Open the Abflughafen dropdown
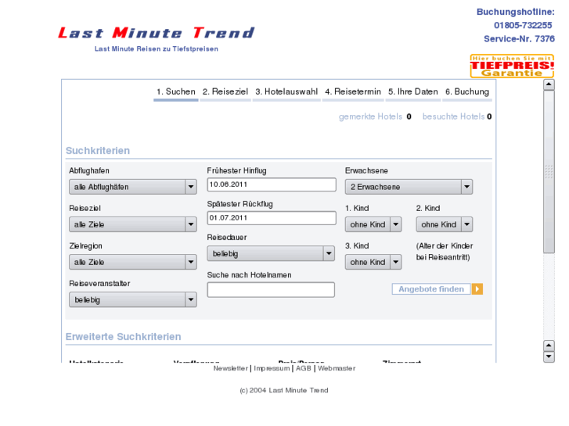 click(133, 187)
